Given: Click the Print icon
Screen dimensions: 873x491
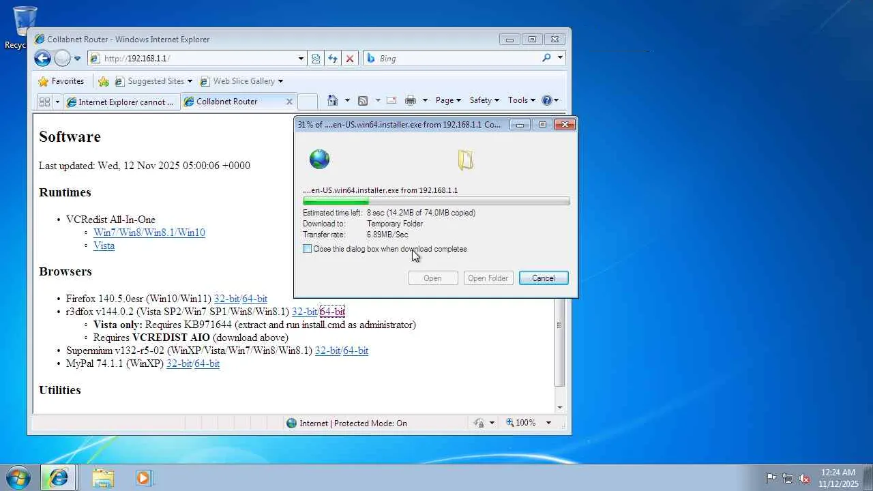Looking at the screenshot, I should (x=410, y=100).
